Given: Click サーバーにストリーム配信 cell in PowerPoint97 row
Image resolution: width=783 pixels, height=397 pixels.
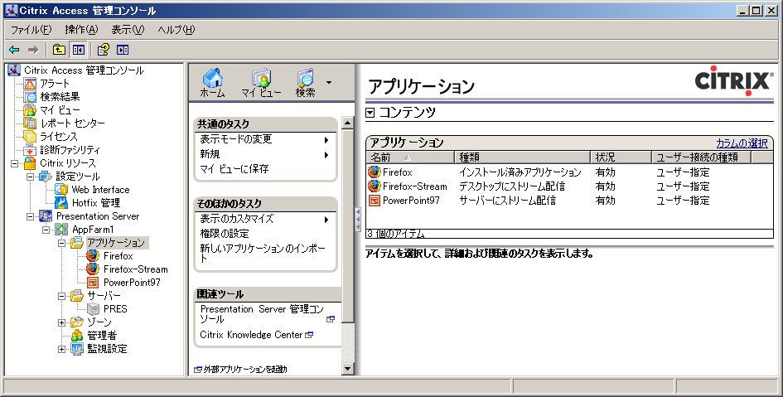Looking at the screenshot, I should tap(507, 201).
